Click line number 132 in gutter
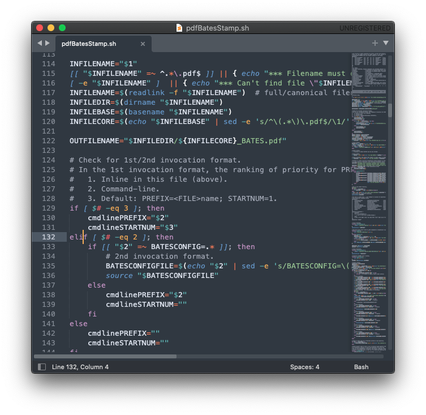The height and width of the screenshot is (415, 426). pos(48,237)
